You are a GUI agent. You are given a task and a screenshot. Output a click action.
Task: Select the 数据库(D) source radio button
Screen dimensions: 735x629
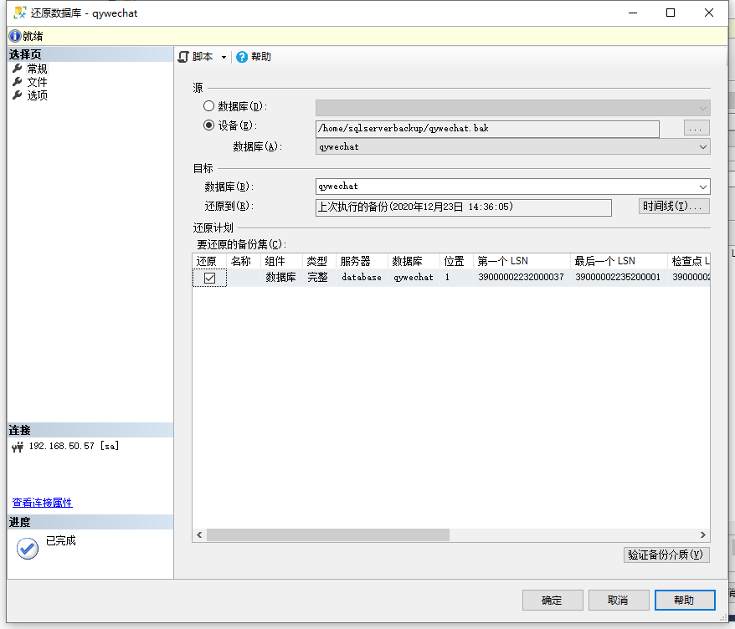coord(208,107)
